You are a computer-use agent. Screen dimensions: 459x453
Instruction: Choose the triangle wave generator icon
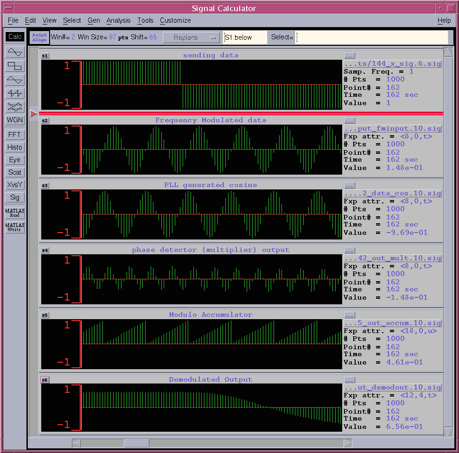[x=15, y=80]
